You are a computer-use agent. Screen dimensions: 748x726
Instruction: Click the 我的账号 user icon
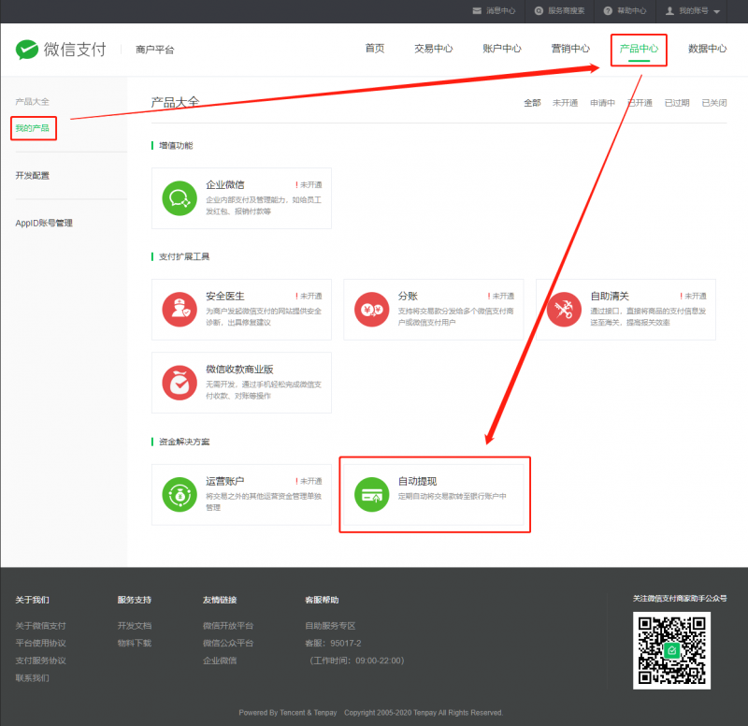[669, 10]
